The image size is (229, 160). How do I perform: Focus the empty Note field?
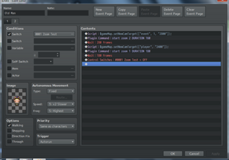pyautogui.click(x=68, y=13)
